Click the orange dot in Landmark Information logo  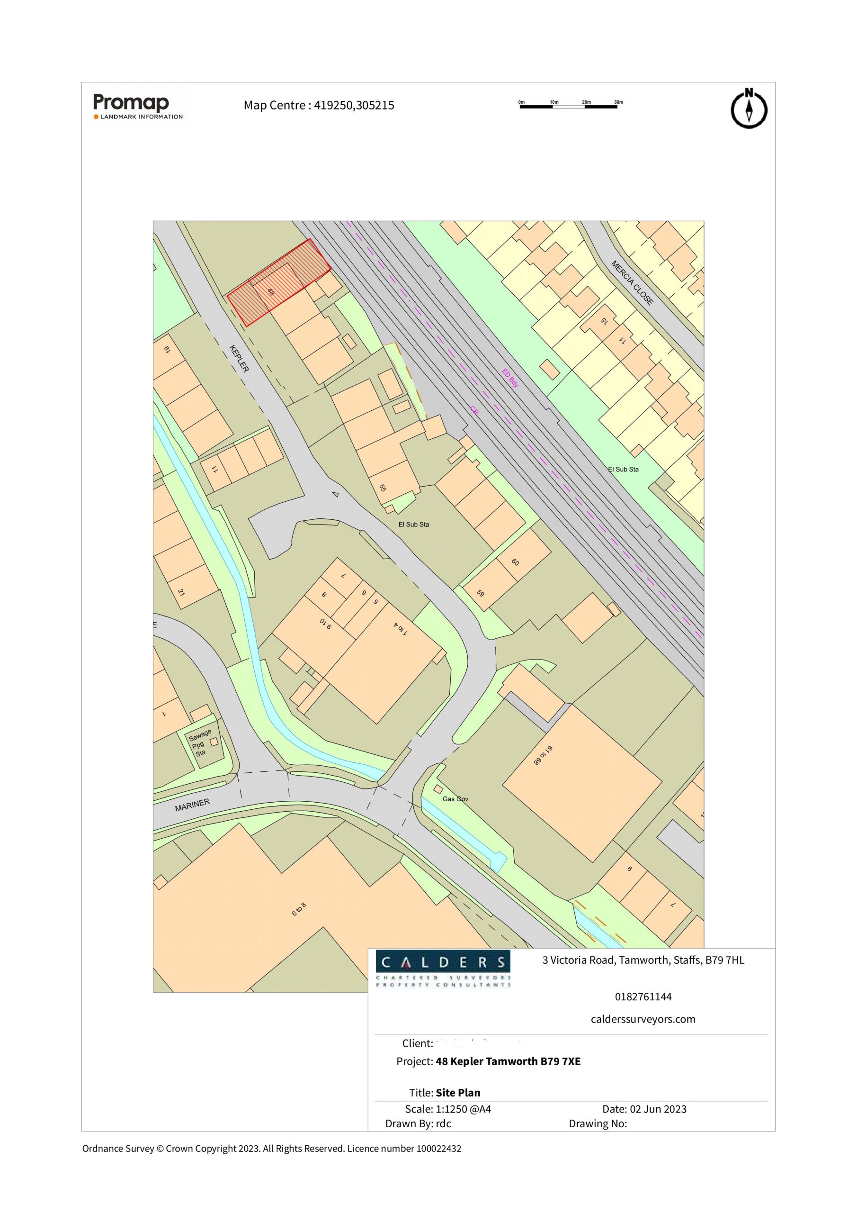pyautogui.click(x=96, y=117)
